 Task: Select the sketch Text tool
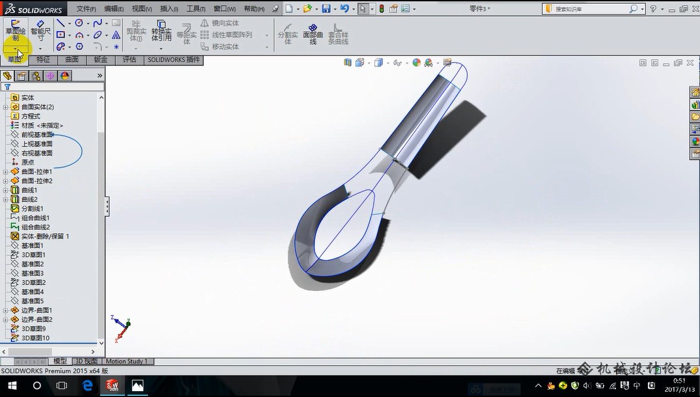tap(116, 34)
